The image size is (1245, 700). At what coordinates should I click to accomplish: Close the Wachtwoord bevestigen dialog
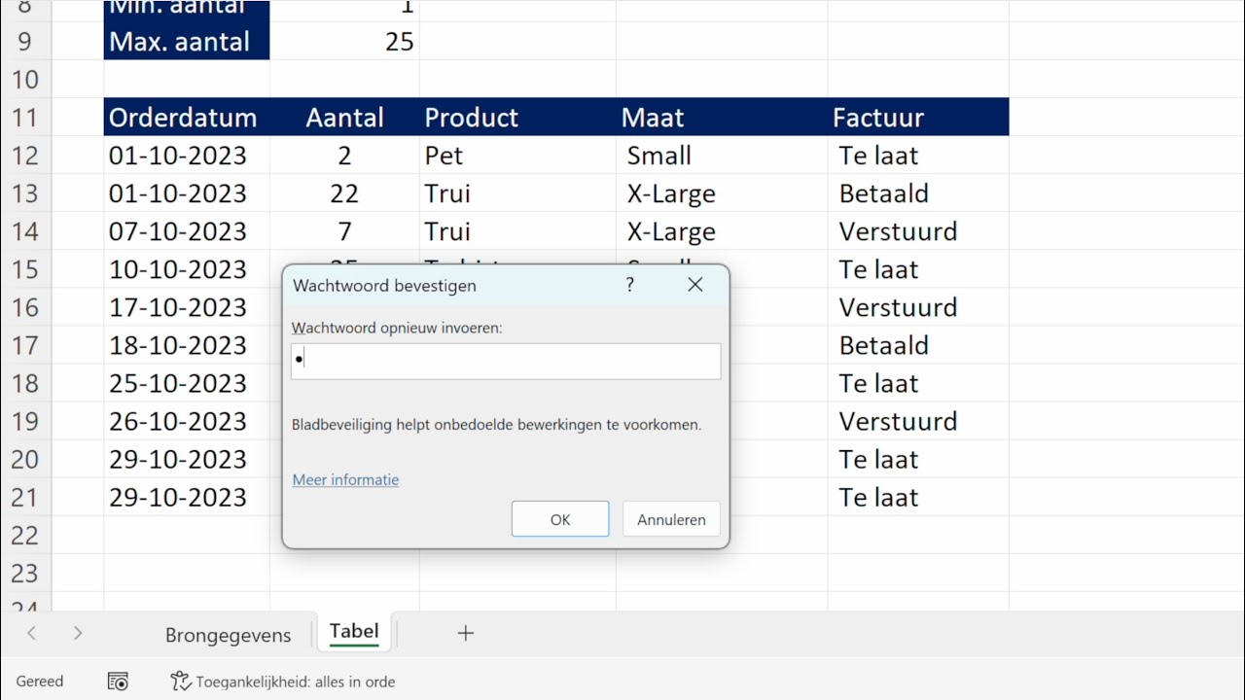694,285
